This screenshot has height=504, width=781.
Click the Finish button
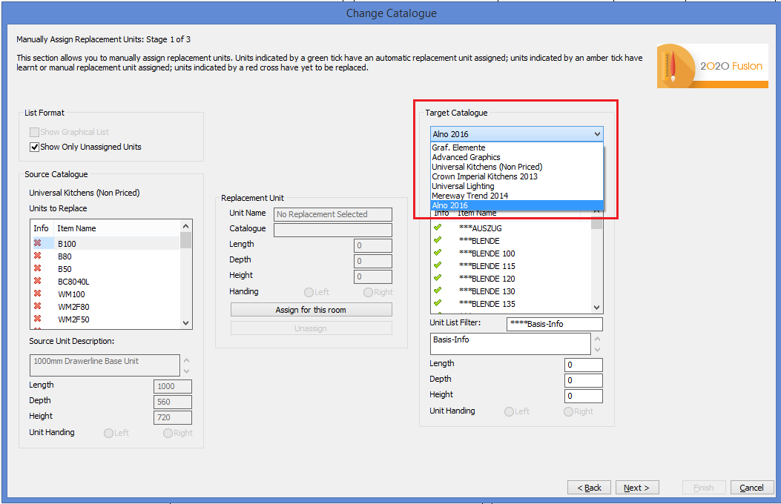pyautogui.click(x=704, y=488)
